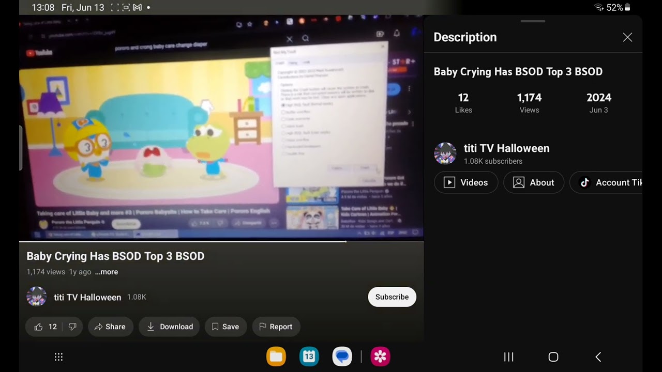Launch the Messages app in taskbar
Image resolution: width=662 pixels, height=372 pixels.
pyautogui.click(x=342, y=357)
